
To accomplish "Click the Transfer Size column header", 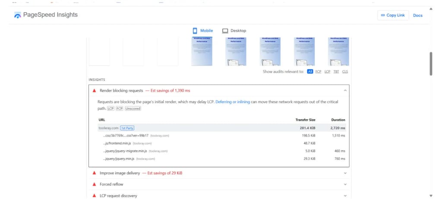I will point(305,120).
